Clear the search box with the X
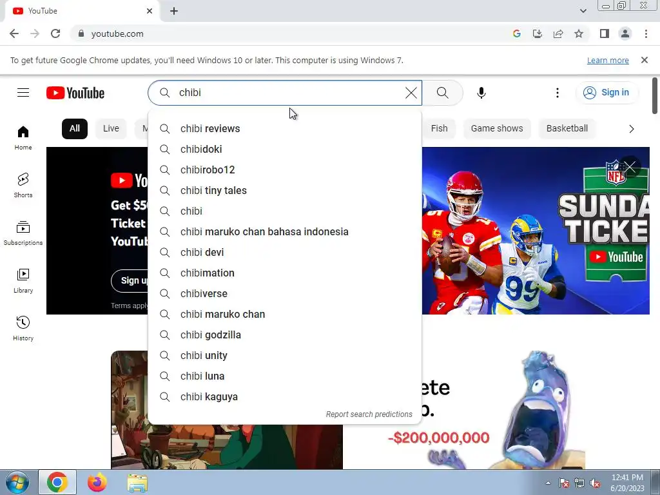This screenshot has height=495, width=660. coord(411,93)
